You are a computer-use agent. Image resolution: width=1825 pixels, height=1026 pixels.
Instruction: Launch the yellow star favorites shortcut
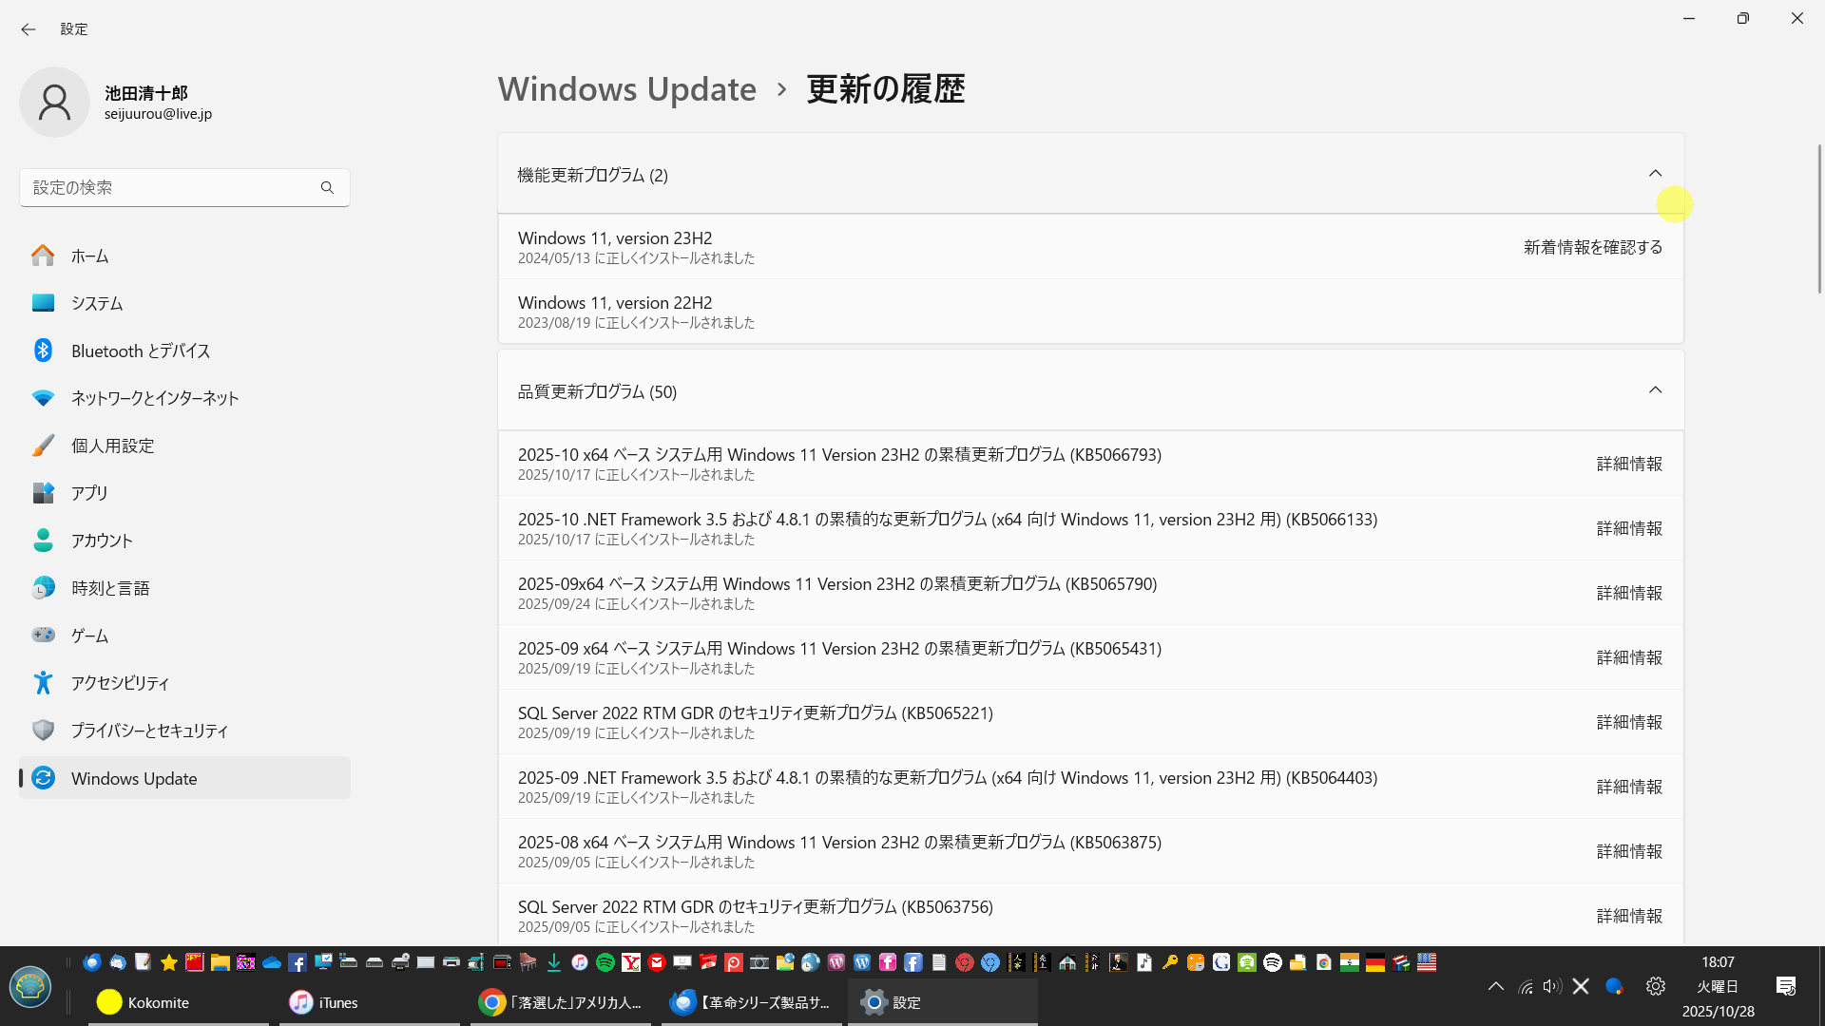(x=169, y=962)
